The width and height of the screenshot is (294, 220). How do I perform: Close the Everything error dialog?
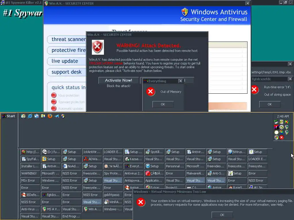[x=180, y=81]
